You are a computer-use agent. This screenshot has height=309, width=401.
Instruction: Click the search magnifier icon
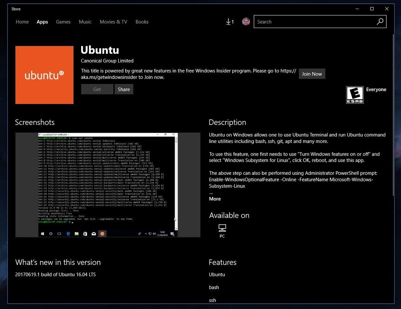(380, 22)
